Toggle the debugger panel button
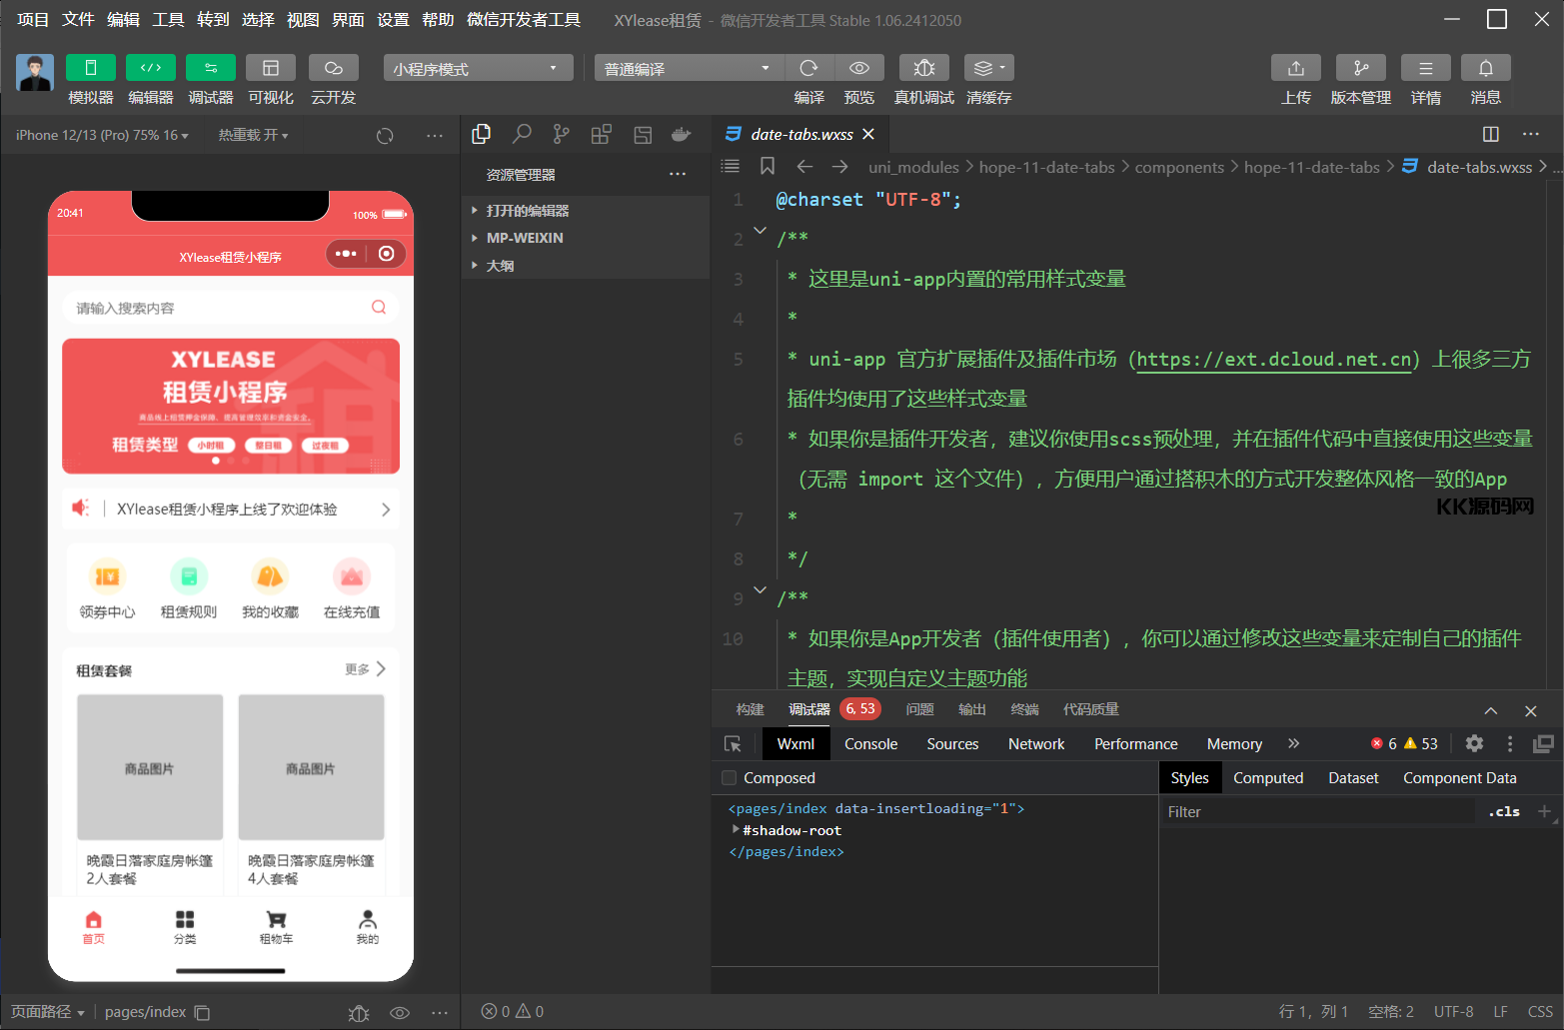Screen dimensions: 1564x1030 click(211, 67)
